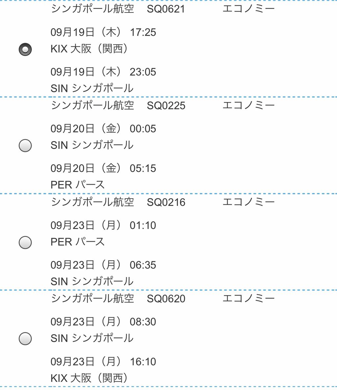The width and height of the screenshot is (337, 390).
Task: Select the SQ0621 flight radio button
Action: [x=25, y=49]
